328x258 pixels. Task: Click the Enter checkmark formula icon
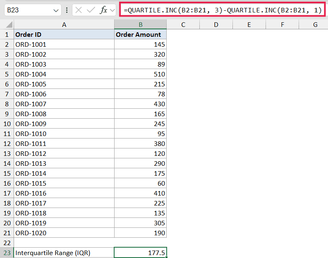point(91,10)
